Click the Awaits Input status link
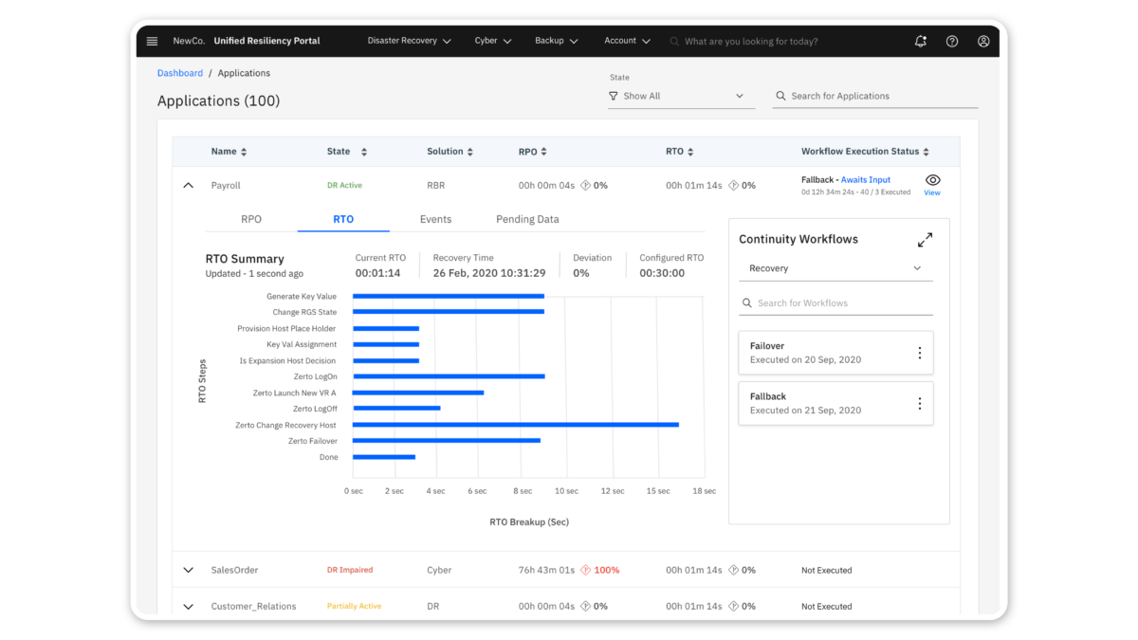The width and height of the screenshot is (1138, 640). click(865, 179)
